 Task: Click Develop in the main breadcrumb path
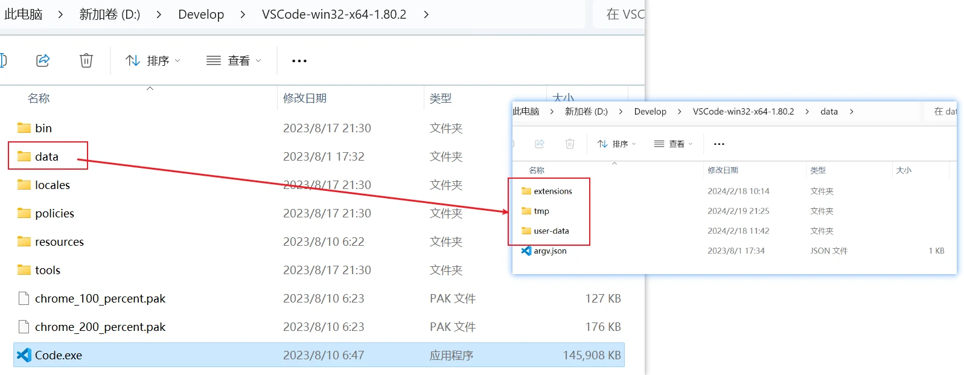click(201, 14)
